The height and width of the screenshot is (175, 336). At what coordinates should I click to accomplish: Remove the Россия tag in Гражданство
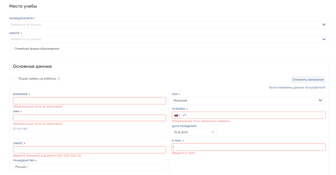click(x=27, y=167)
